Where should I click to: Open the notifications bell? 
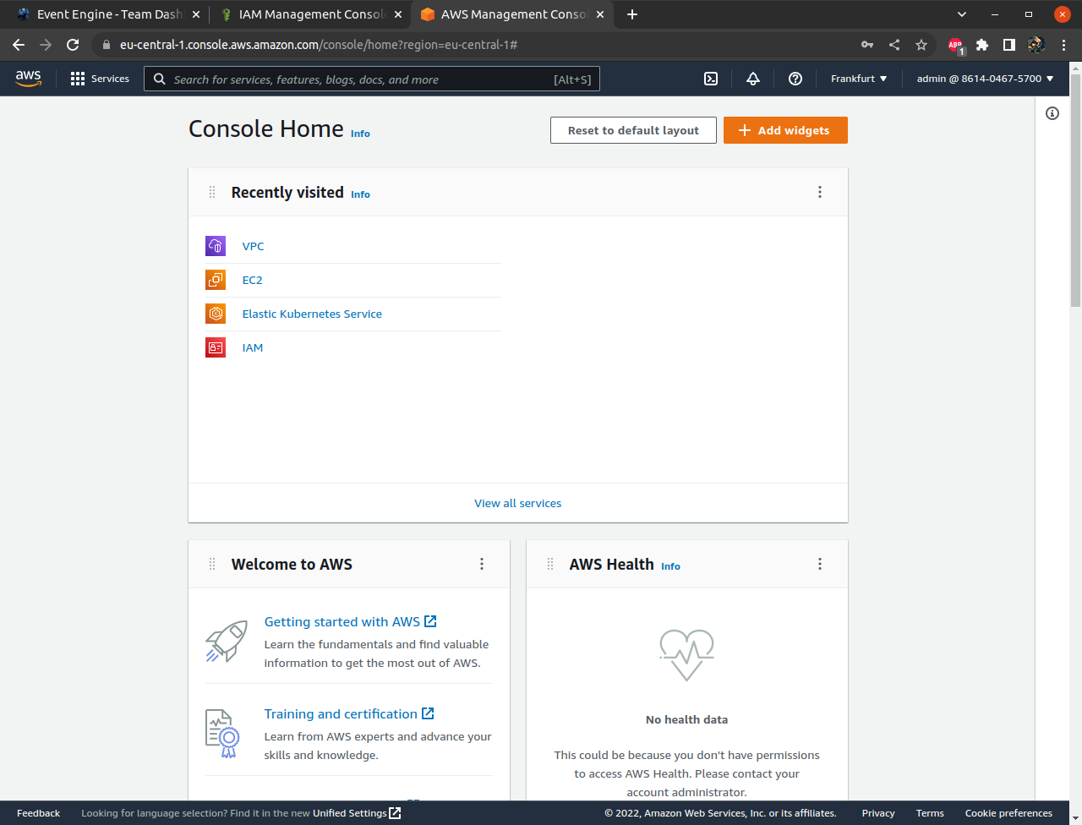(753, 79)
